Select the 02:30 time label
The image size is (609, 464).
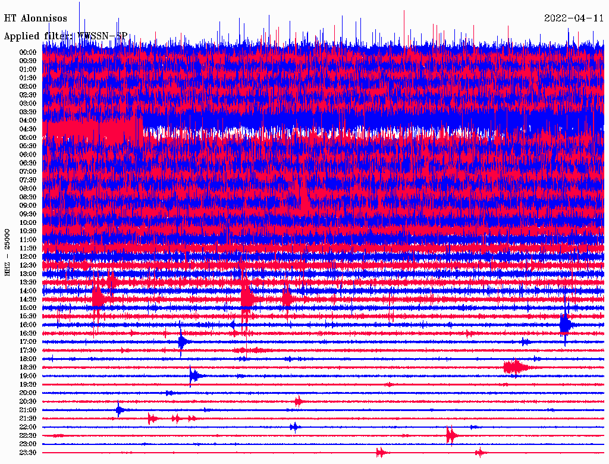[x=28, y=95]
